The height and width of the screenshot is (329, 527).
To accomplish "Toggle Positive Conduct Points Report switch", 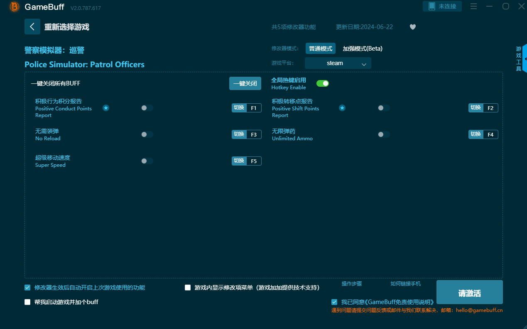I will [147, 108].
